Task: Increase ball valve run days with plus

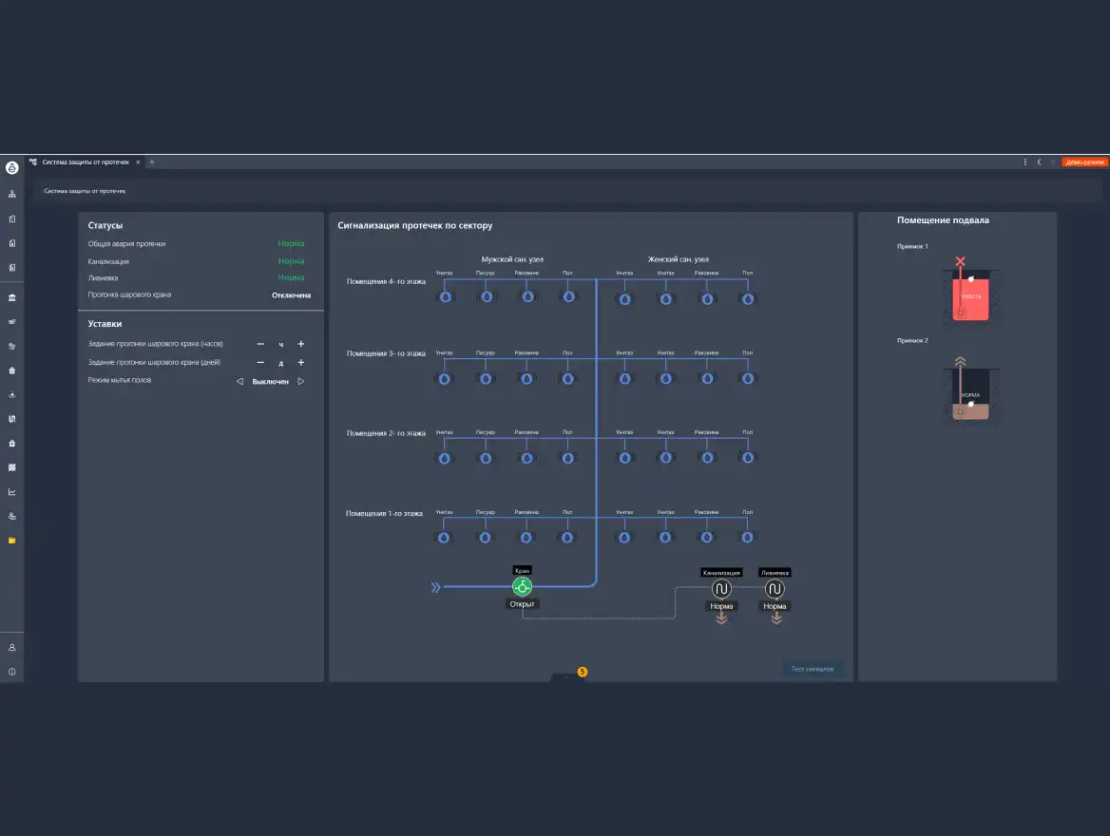Action: pyautogui.click(x=301, y=363)
